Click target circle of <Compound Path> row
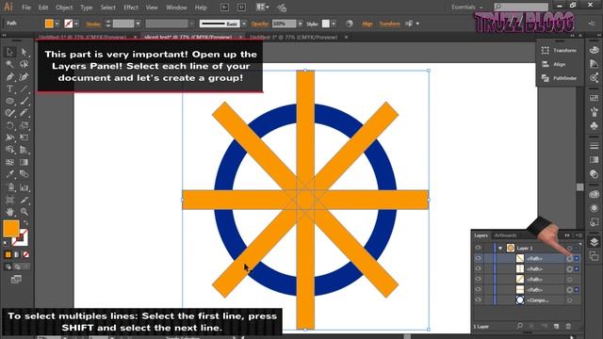603x339 pixels. [x=569, y=300]
